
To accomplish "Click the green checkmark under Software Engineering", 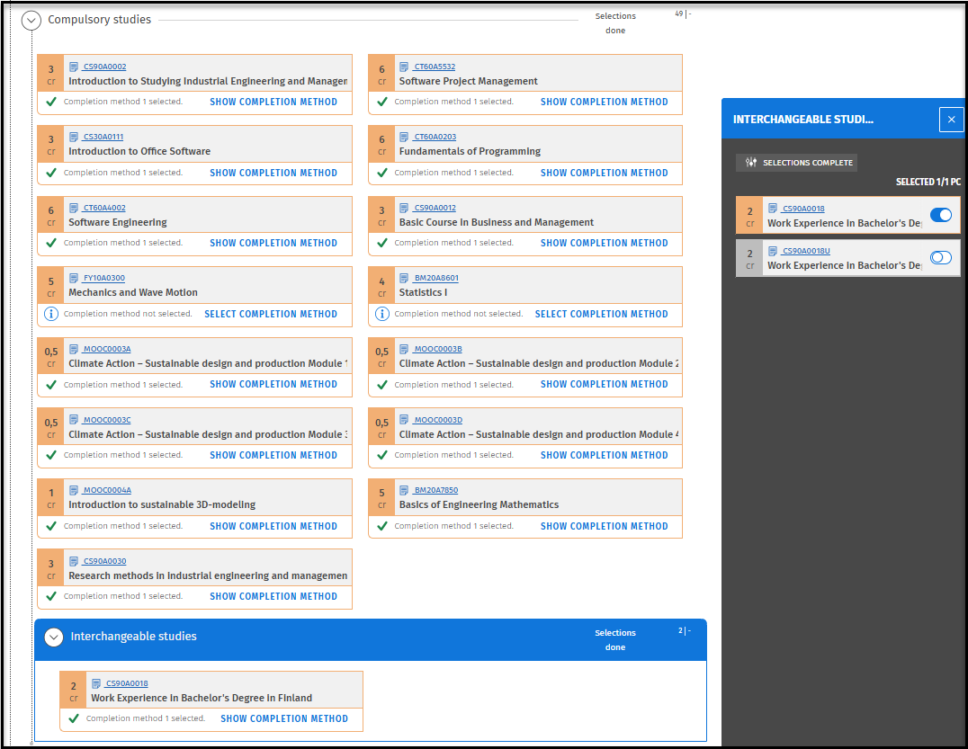I will (51, 243).
